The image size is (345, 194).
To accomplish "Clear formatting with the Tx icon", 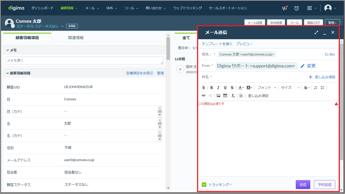I will coord(233,96).
